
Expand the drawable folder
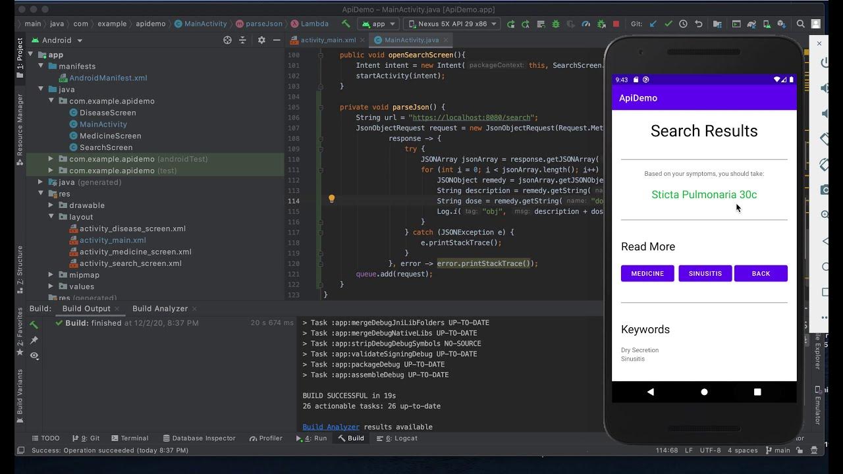click(51, 205)
